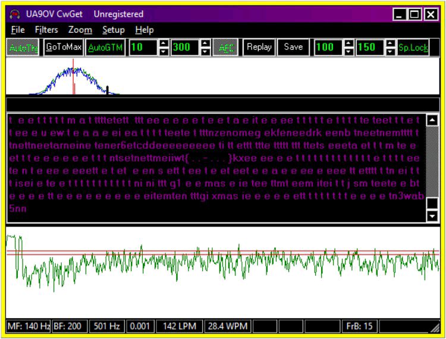Screen dimensions: 446x339
Task: Open the Help menu
Action: pos(145,30)
